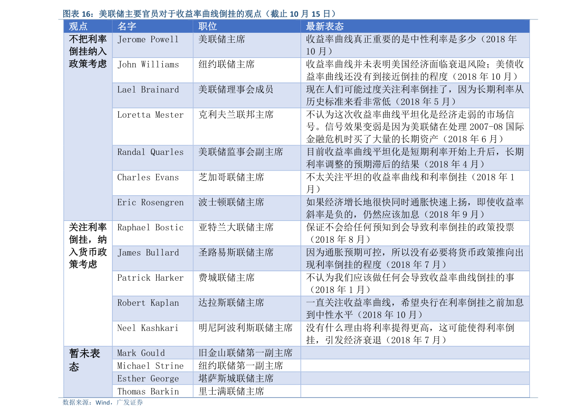Click the name Lael Brainard
This screenshot has width=581, height=416.
(148, 90)
